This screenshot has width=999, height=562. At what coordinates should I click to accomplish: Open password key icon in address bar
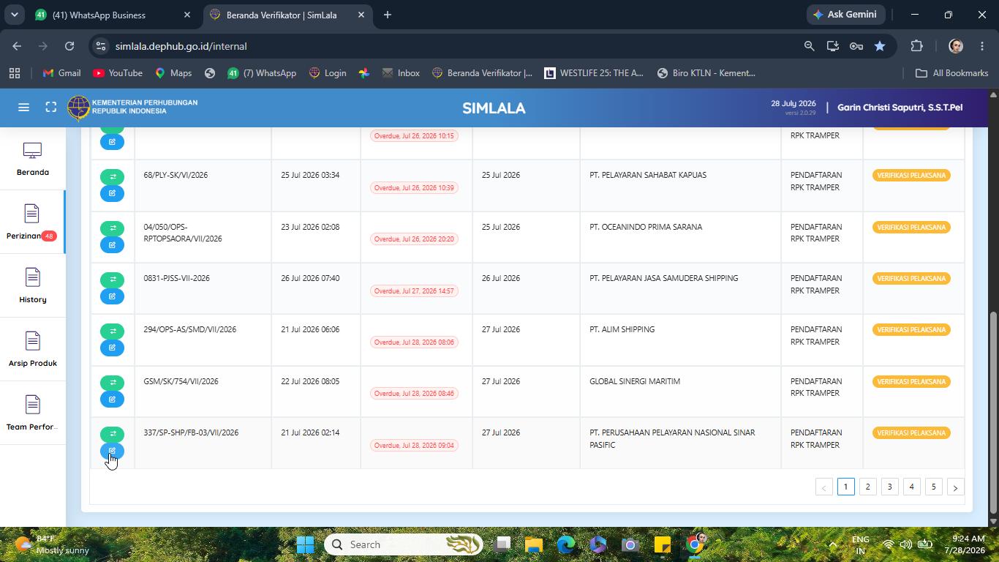pos(856,46)
